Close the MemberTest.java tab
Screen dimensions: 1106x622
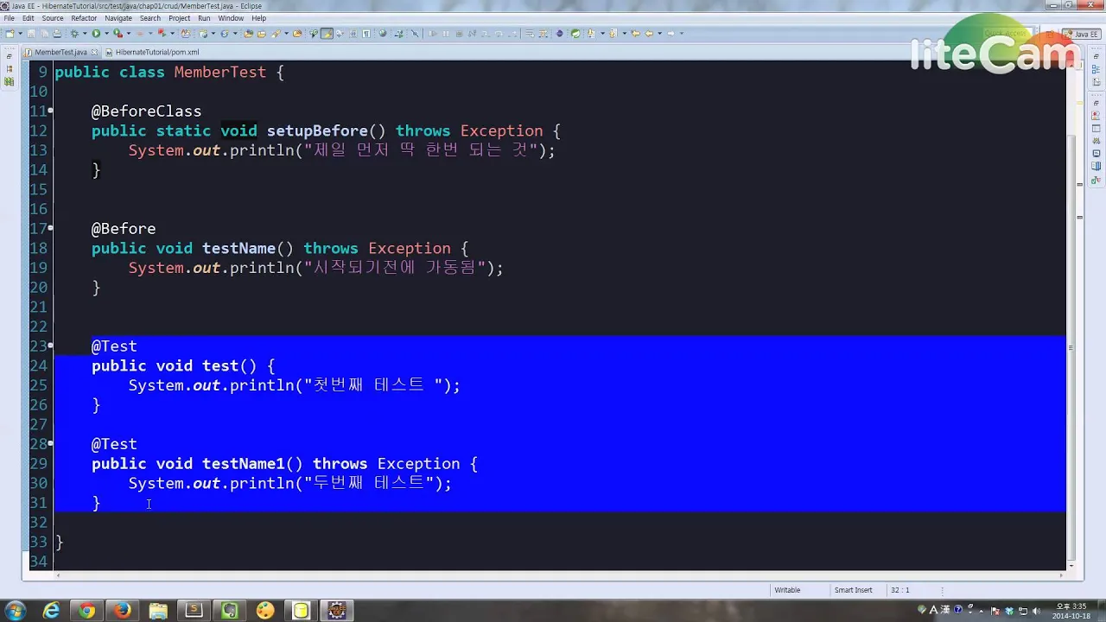(x=94, y=52)
